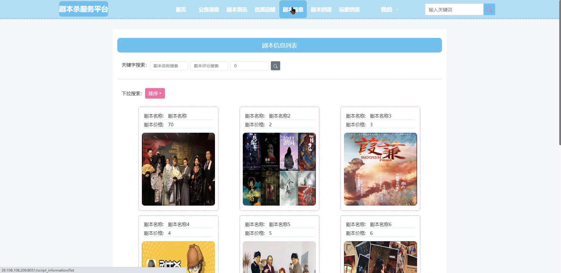561x273 pixels.
Task: Focus the 剧本评分搜索 input field
Action: coord(209,66)
